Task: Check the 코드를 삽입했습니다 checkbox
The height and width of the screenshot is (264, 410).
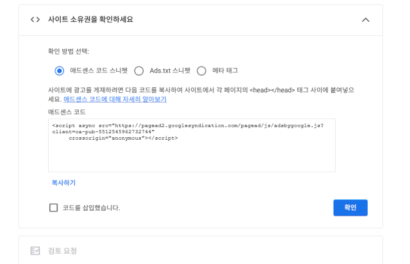Action: [x=54, y=208]
